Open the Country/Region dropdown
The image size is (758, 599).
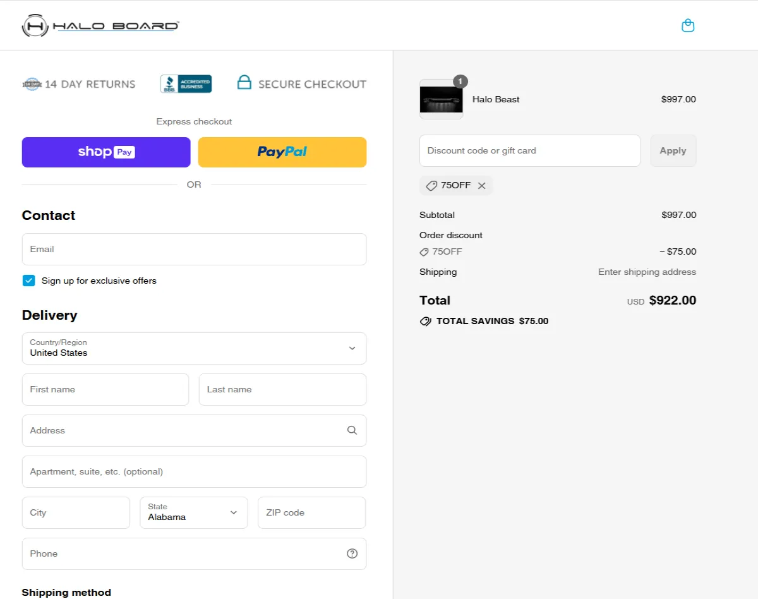pyautogui.click(x=194, y=348)
